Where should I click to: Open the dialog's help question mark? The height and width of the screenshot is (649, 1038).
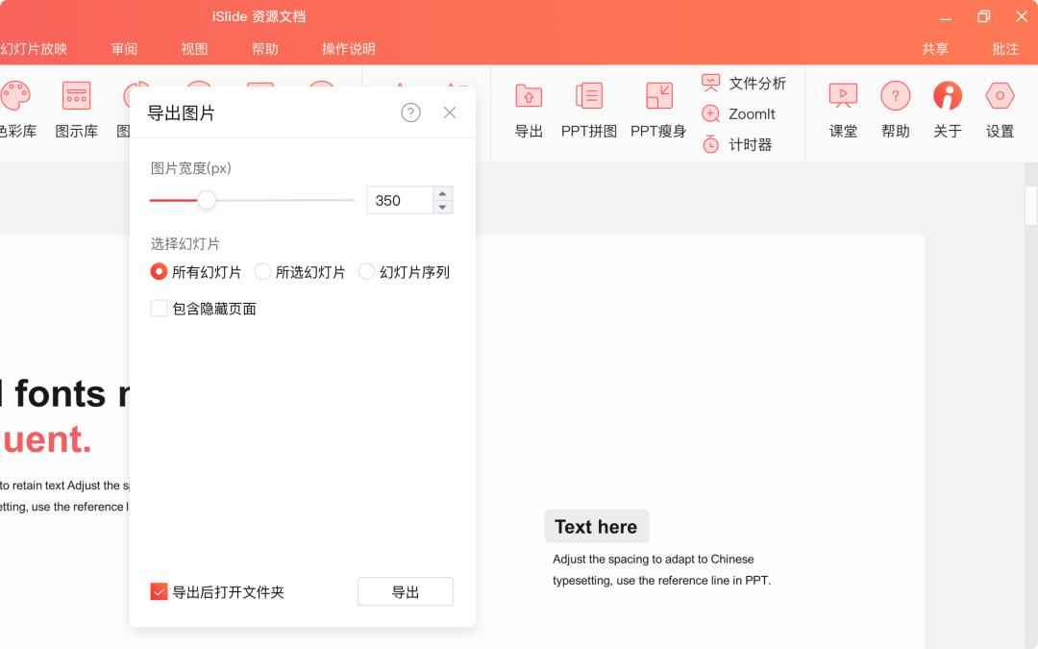(410, 112)
